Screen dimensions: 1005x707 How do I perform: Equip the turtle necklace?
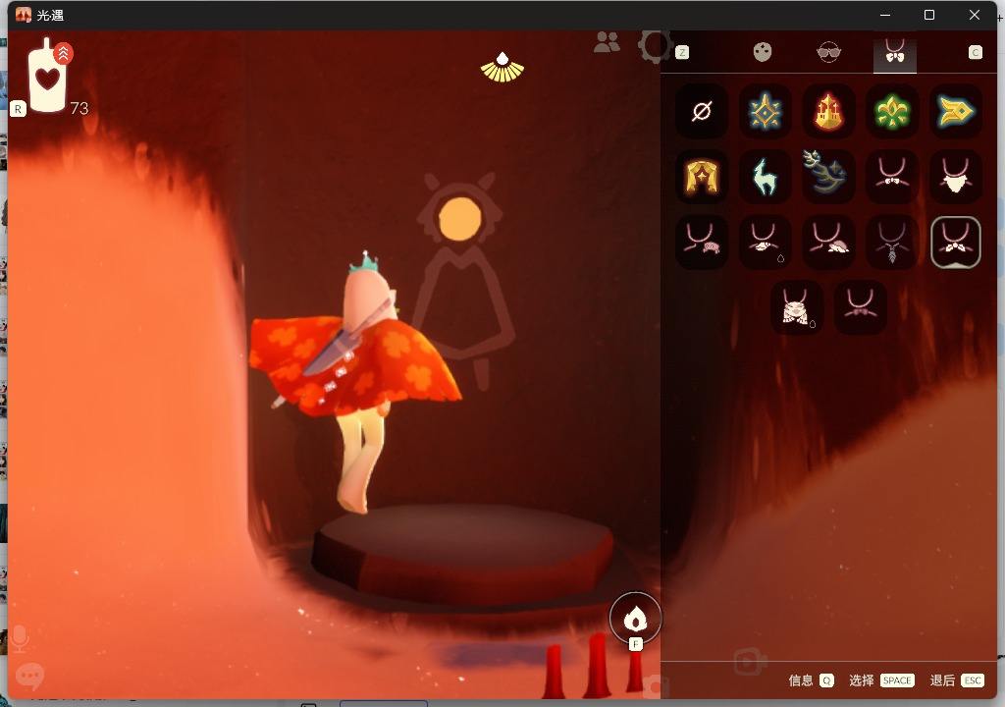[828, 242]
